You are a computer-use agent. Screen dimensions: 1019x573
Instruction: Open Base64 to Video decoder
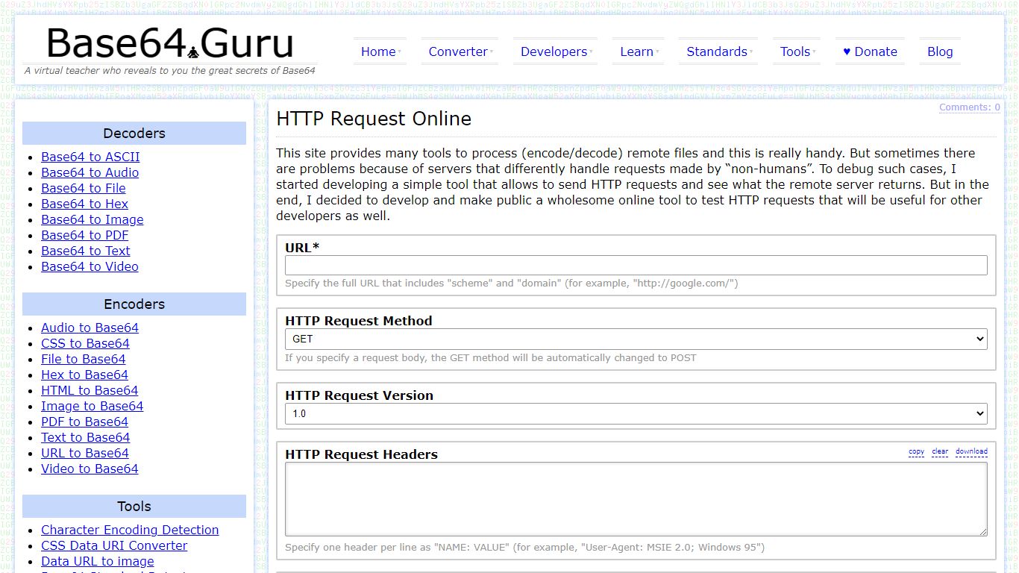pyautogui.click(x=90, y=266)
